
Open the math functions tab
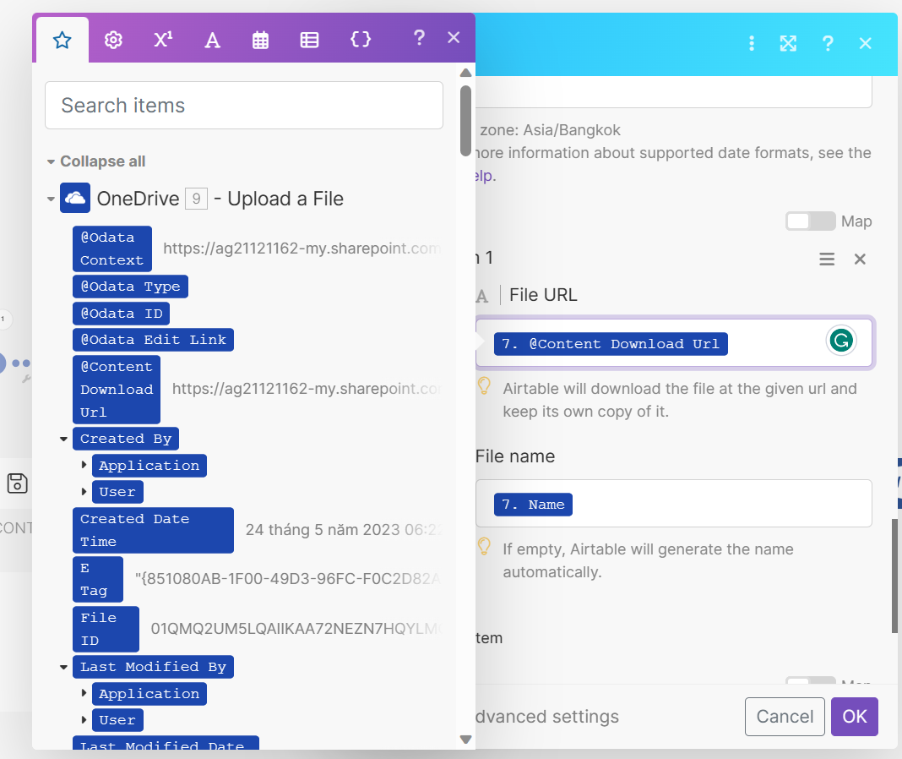coord(163,41)
